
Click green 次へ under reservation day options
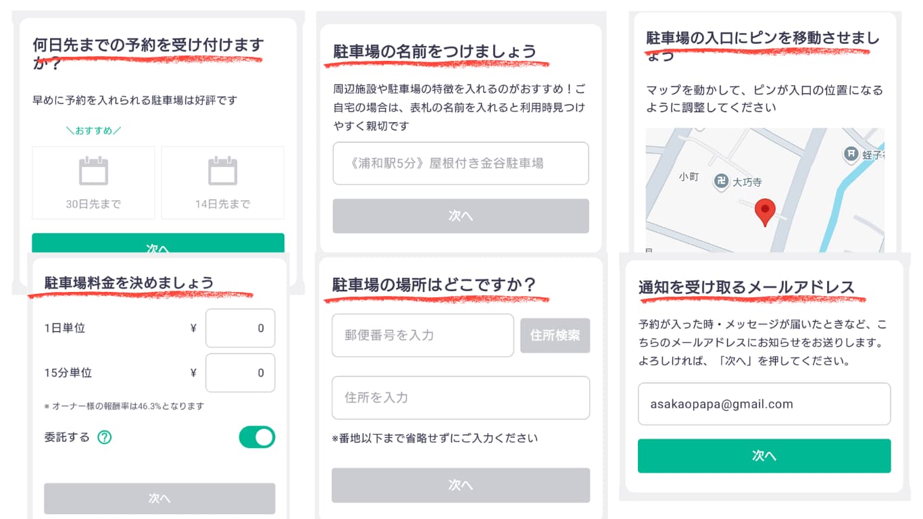[158, 244]
